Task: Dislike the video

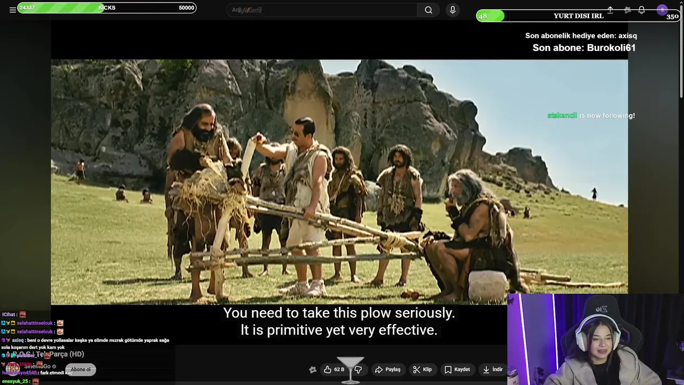Action: (359, 369)
